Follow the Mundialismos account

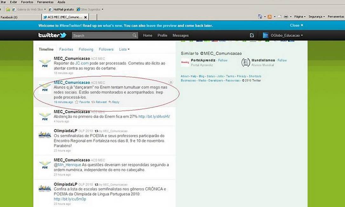[x=282, y=60]
